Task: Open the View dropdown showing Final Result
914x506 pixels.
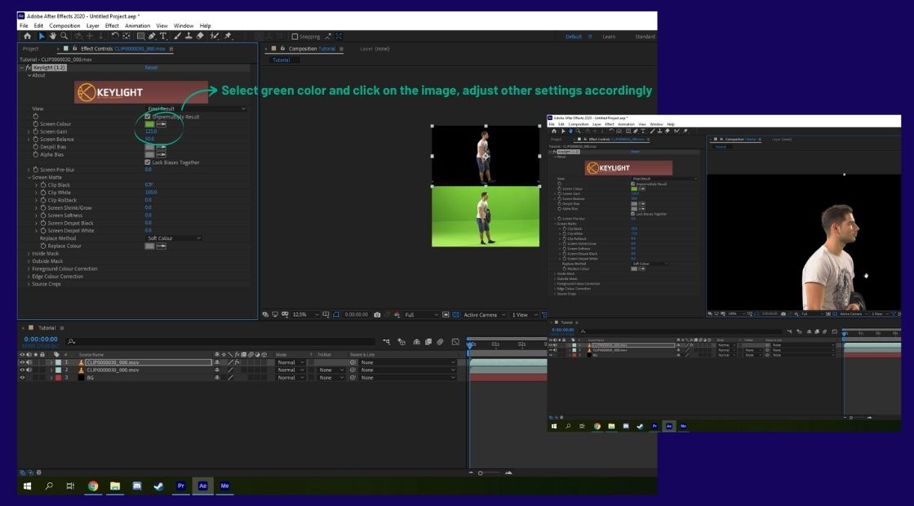Action: [x=196, y=108]
